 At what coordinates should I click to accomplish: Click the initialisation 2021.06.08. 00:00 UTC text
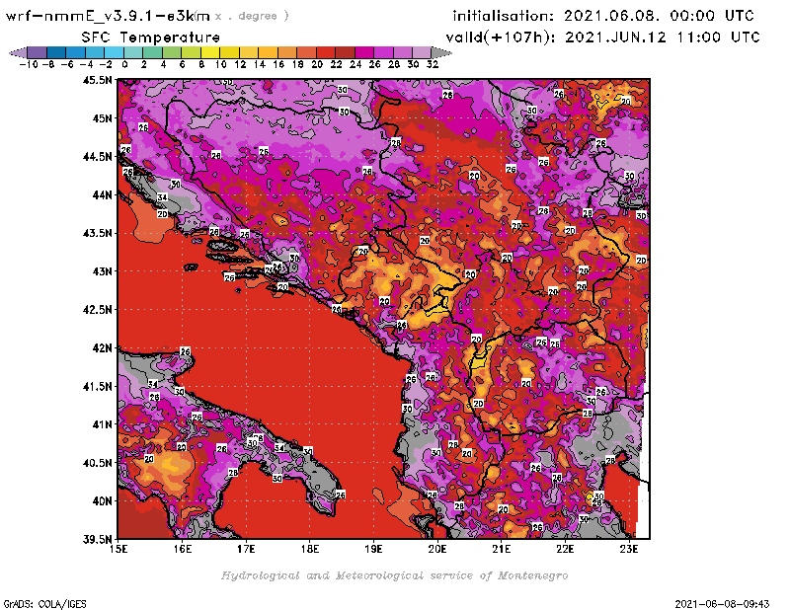coord(603,16)
